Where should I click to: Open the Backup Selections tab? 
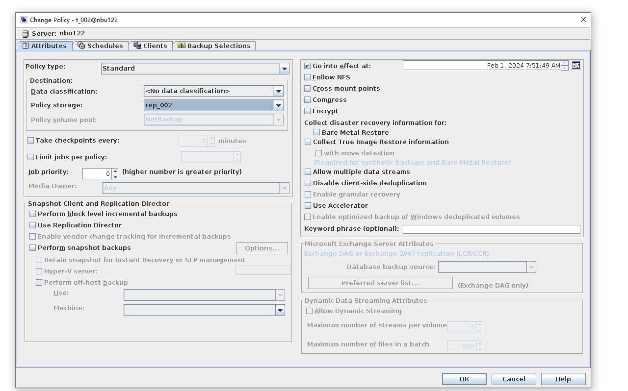tap(214, 46)
